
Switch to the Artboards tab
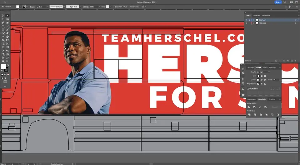[266, 15]
